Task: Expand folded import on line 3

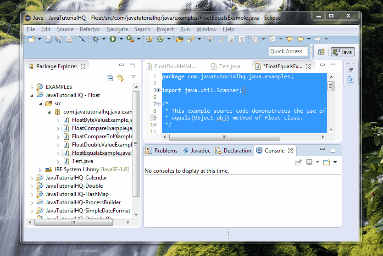Action: tap(158, 90)
